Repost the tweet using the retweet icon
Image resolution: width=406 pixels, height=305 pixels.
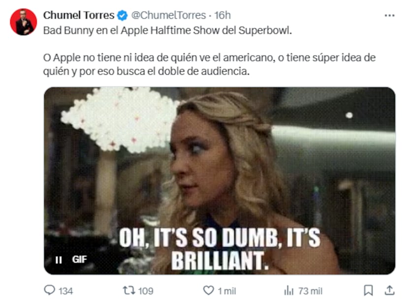pos(128,290)
